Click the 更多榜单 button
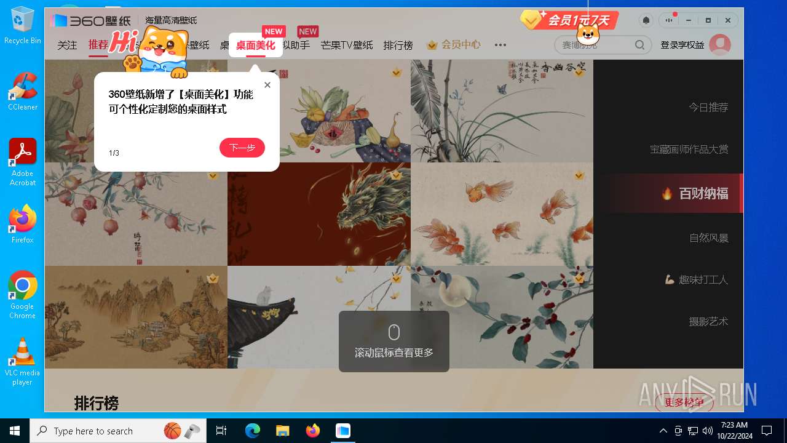This screenshot has width=787, height=443. 684,402
